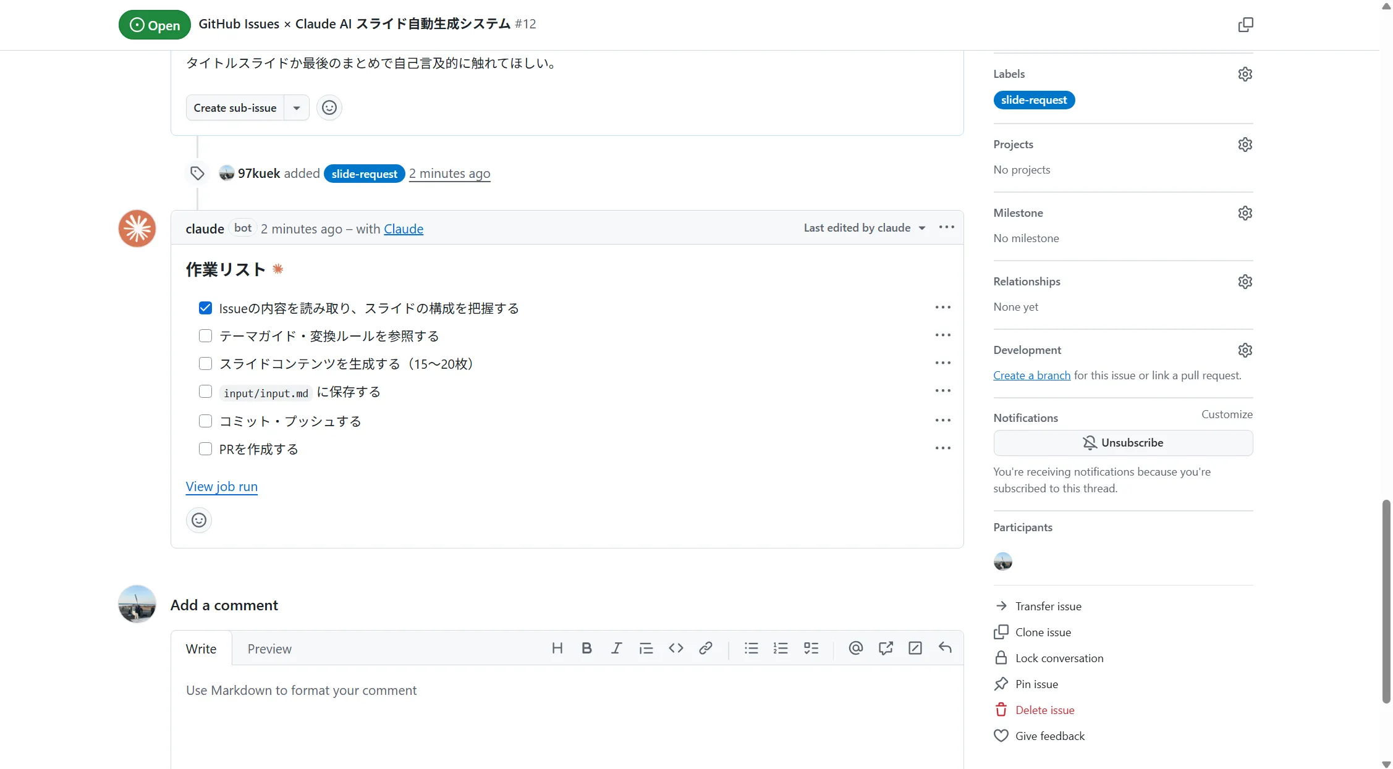Click the 97kuek avatar in label event
1393x769 pixels.
click(227, 174)
